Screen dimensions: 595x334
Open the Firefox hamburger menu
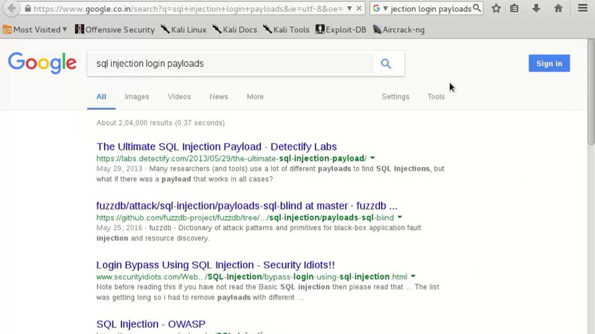582,8
